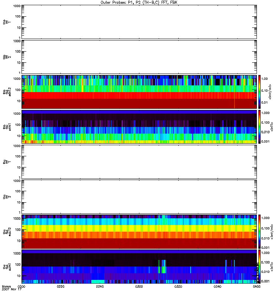Click the color bar beside thc scm1 panel

[x=260, y=266]
